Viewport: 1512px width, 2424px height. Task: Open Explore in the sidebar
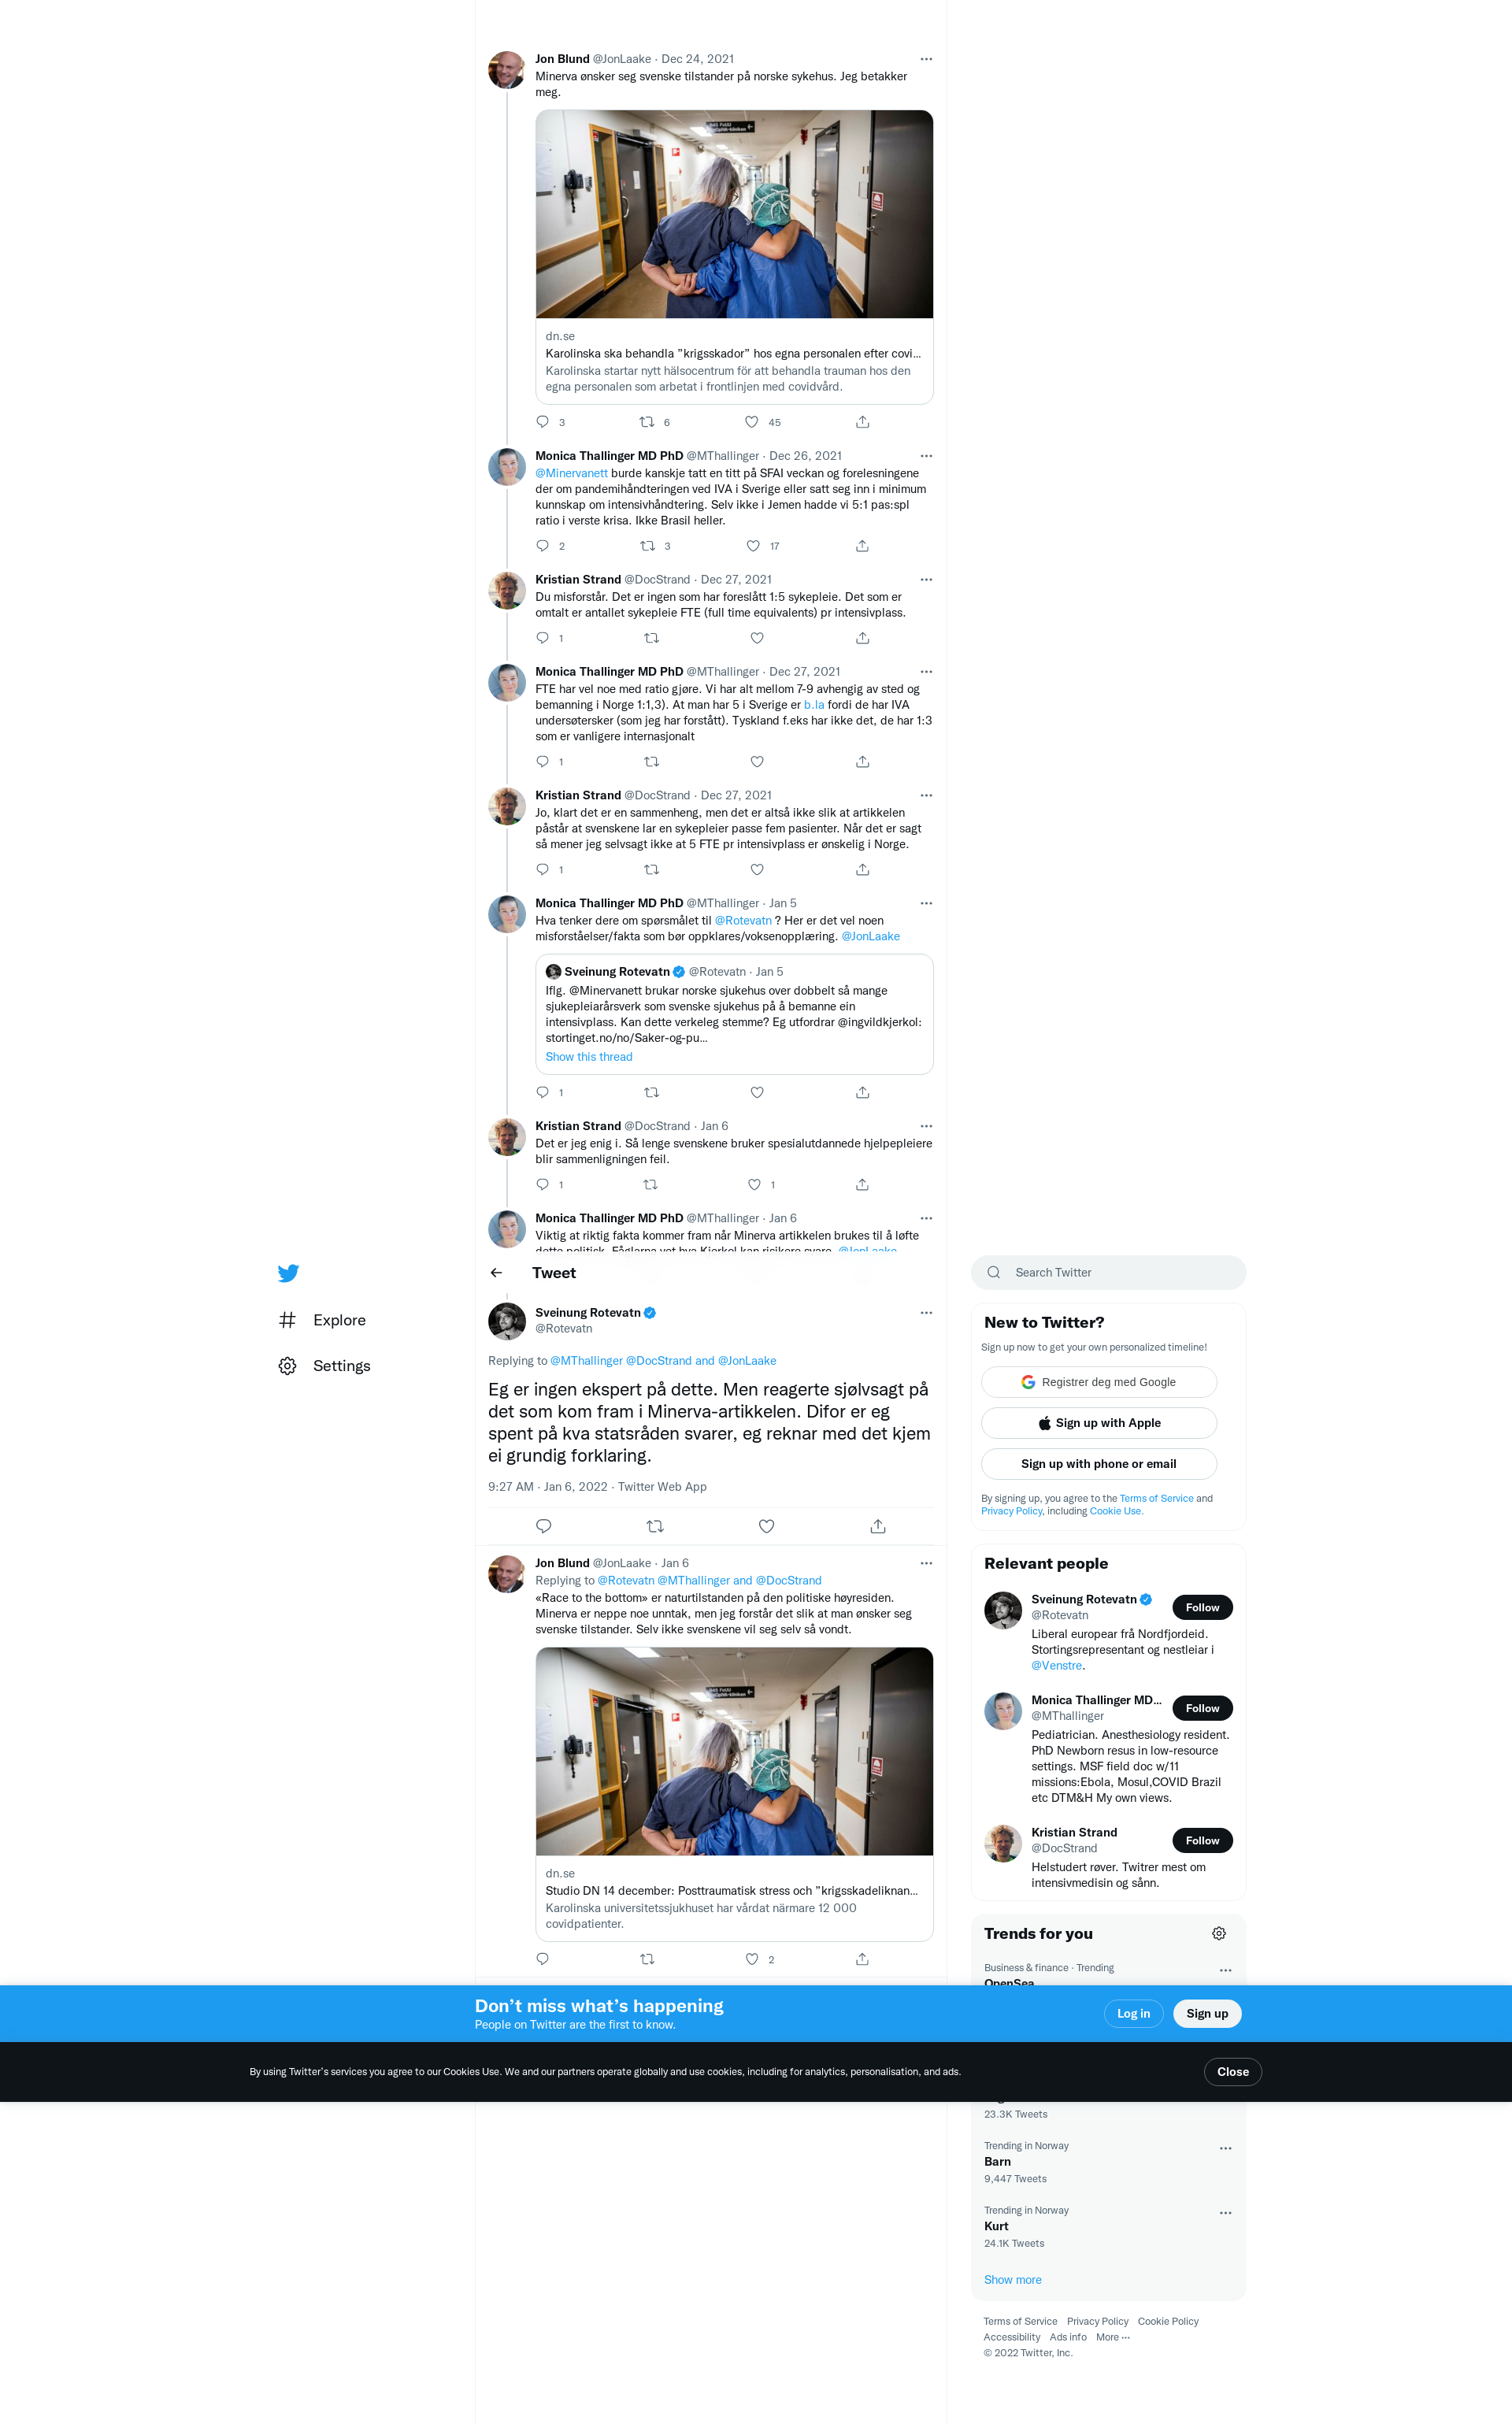(x=322, y=1320)
